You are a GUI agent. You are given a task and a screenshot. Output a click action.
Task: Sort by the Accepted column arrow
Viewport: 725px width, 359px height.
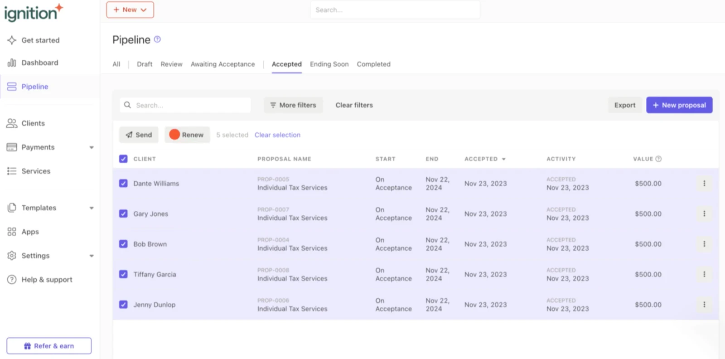pyautogui.click(x=504, y=159)
